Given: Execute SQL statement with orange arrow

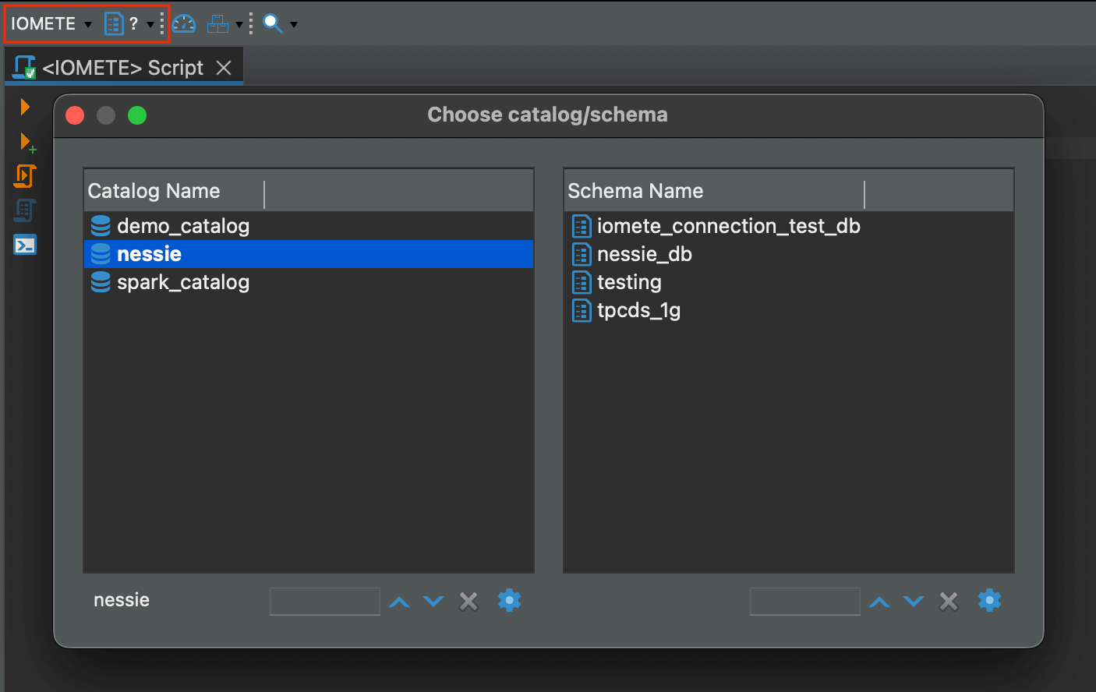Looking at the screenshot, I should pyautogui.click(x=25, y=107).
